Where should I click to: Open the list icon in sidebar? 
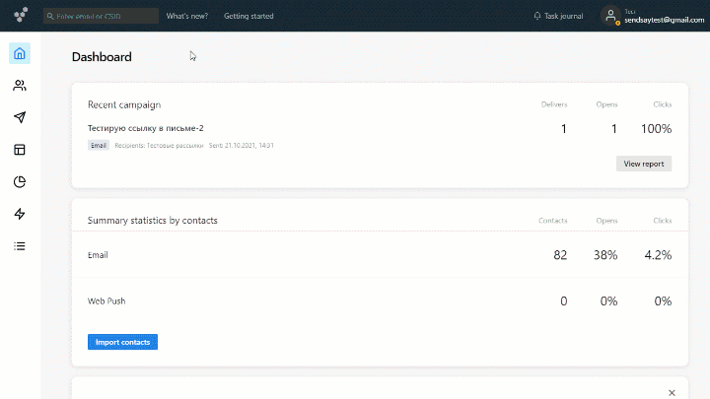coord(20,245)
